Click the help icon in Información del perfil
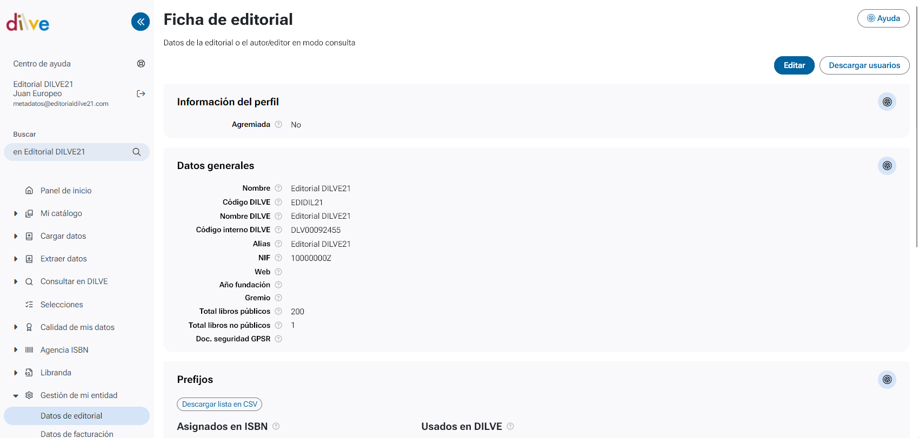Screen dimensions: 919x438 [887, 102]
